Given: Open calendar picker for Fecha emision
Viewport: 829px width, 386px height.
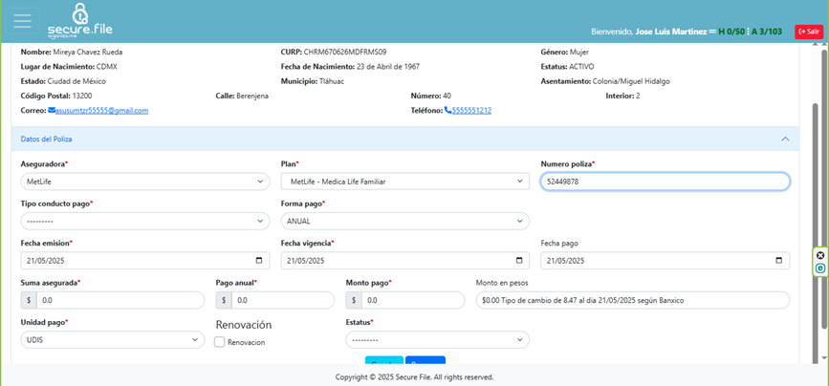Looking at the screenshot, I should click(x=261, y=261).
